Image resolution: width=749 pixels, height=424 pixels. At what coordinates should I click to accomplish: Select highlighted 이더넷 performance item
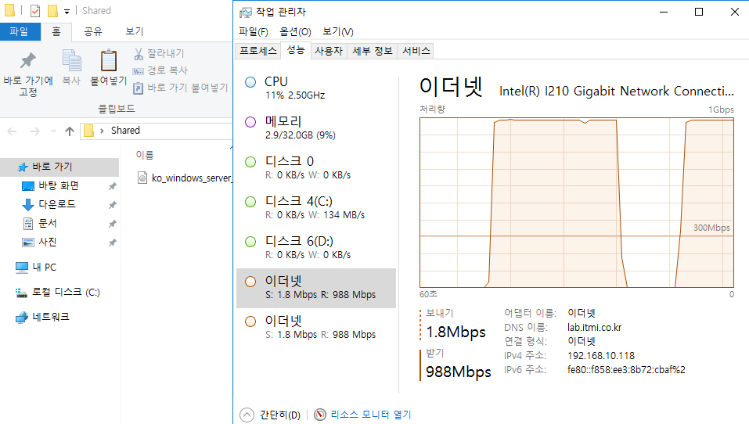click(316, 288)
